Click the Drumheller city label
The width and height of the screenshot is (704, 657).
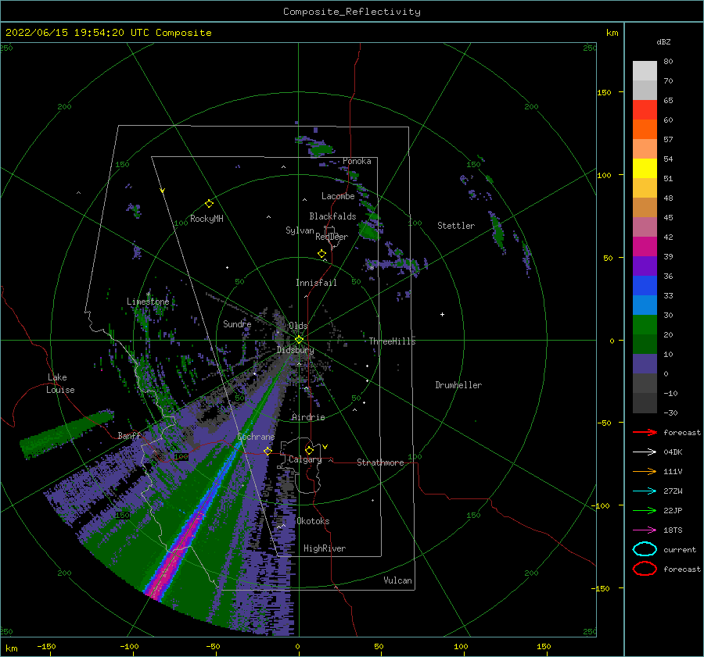(458, 385)
